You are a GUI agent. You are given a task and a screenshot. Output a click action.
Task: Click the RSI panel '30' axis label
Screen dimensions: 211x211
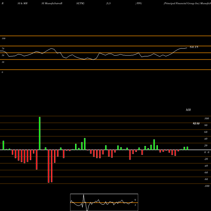pos(3,62)
